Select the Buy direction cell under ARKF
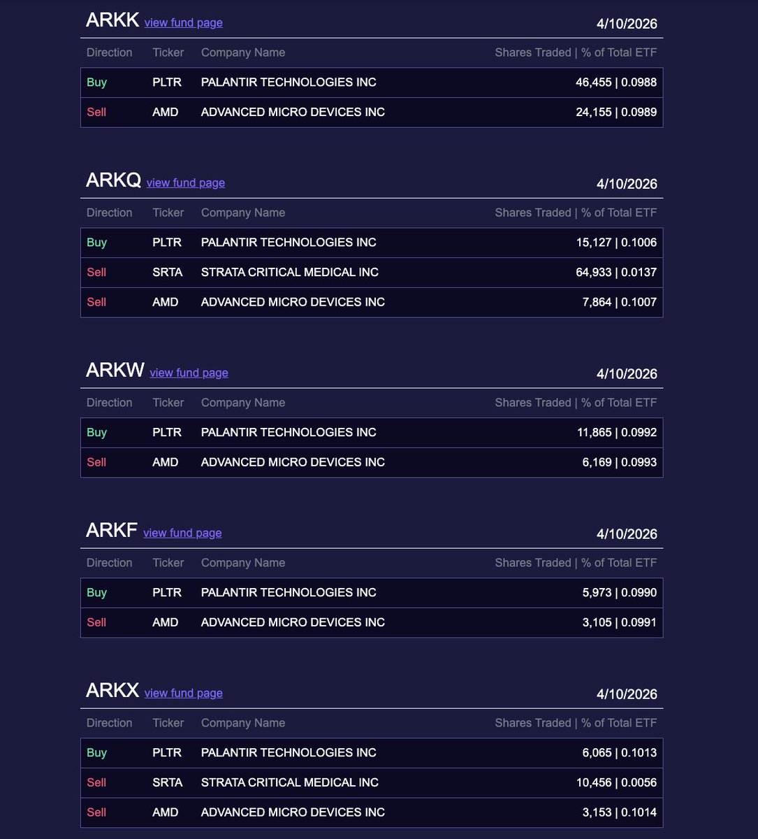Viewport: 758px width, 839px height. [x=96, y=592]
